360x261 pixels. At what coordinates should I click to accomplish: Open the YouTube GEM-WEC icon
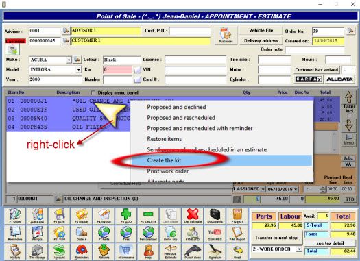tap(215, 234)
